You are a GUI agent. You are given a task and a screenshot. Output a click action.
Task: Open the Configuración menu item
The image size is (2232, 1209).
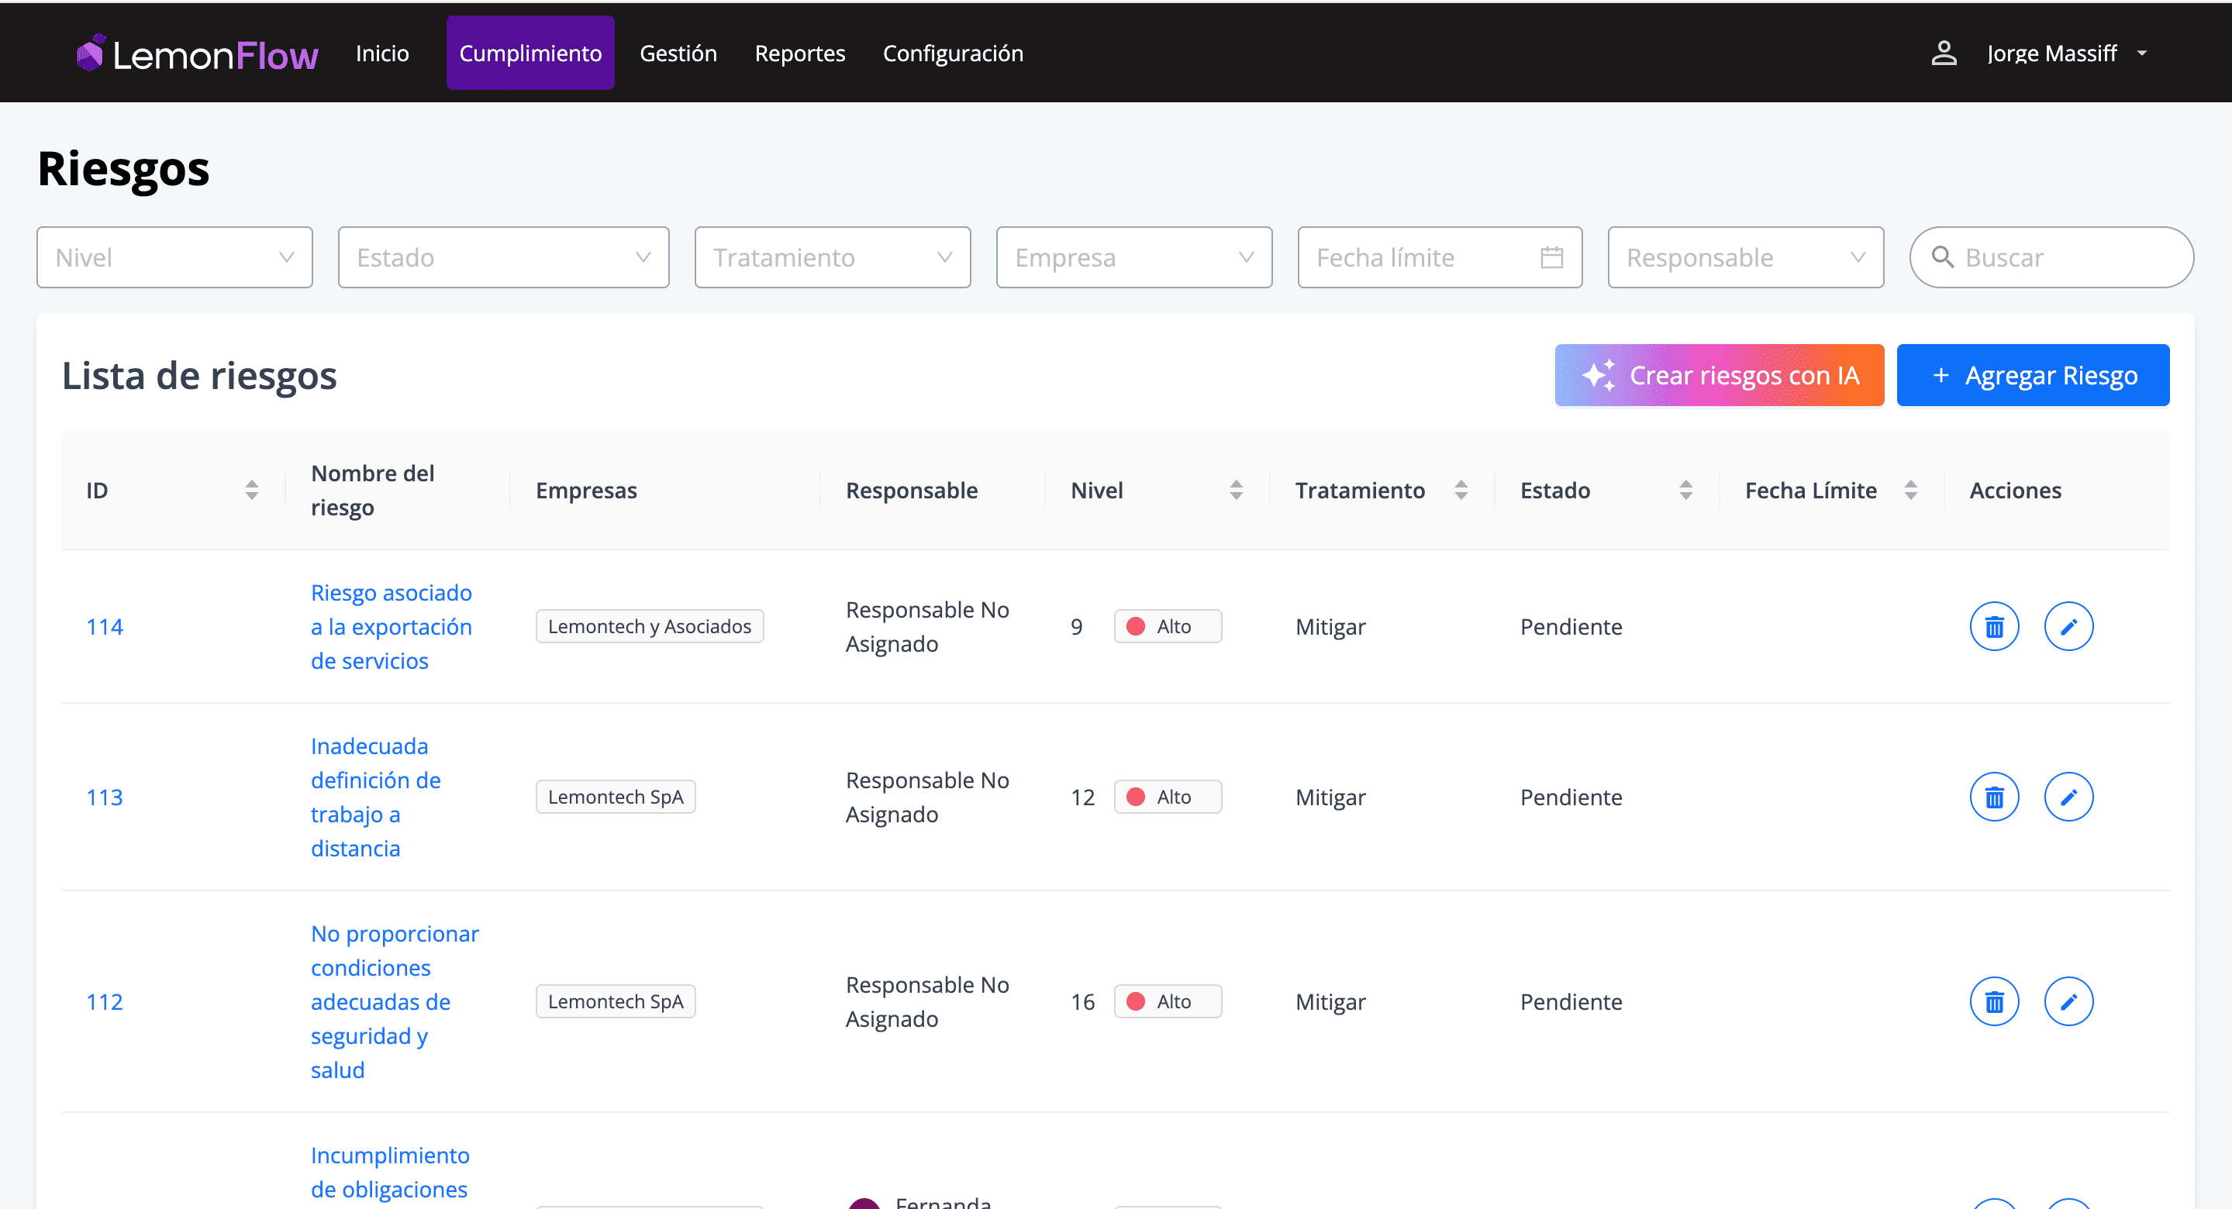tap(952, 53)
